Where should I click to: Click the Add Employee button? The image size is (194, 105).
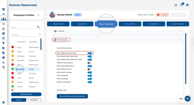click(x=26, y=94)
